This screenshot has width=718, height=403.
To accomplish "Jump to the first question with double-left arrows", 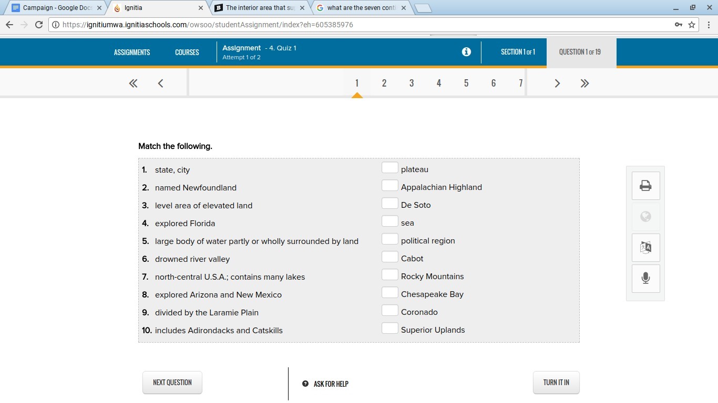I will click(x=133, y=83).
